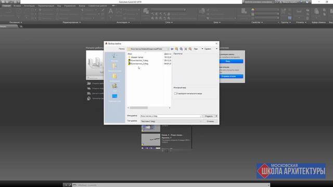Switch to the Главная ribbon tab
This screenshot has height=187, width=333.
pos(6,6)
